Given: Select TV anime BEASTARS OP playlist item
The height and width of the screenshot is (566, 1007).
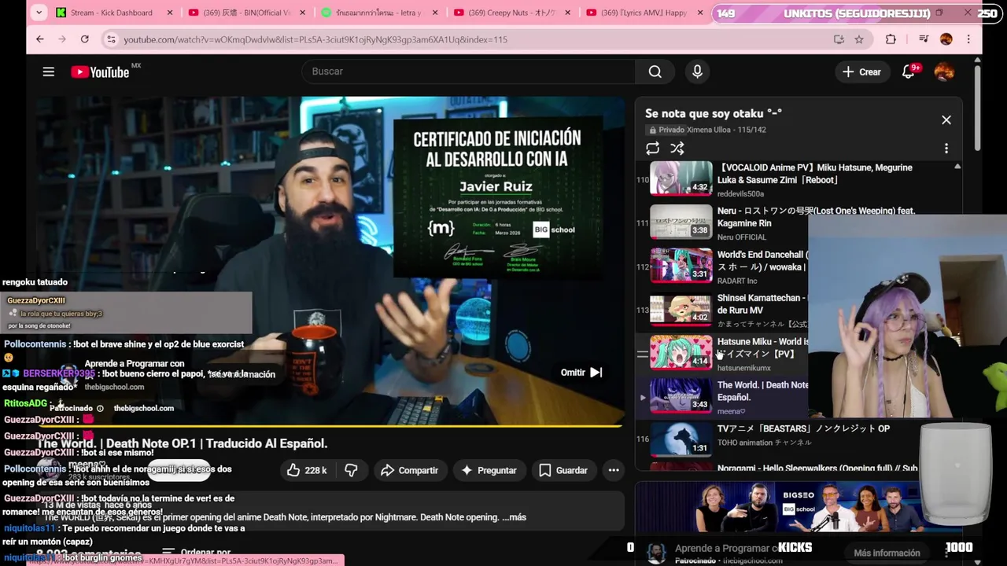Looking at the screenshot, I should tap(799, 440).
